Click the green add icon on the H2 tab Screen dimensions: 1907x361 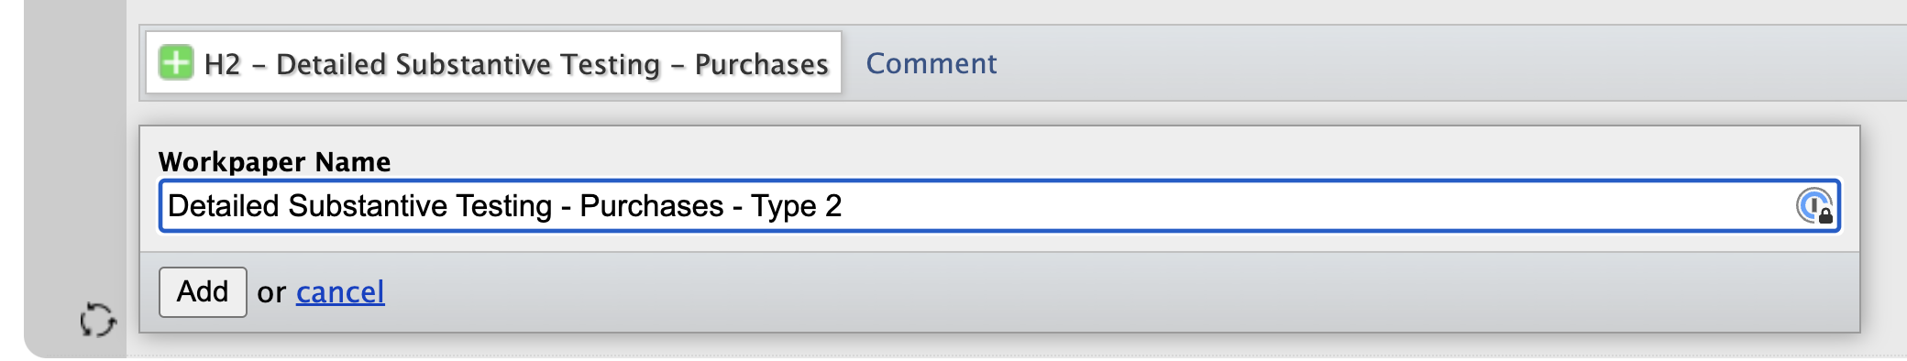(175, 63)
